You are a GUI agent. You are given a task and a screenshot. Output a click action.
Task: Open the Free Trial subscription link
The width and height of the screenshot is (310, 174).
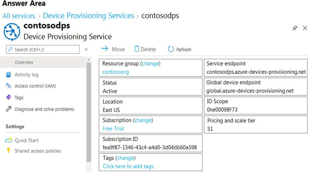[113, 128]
